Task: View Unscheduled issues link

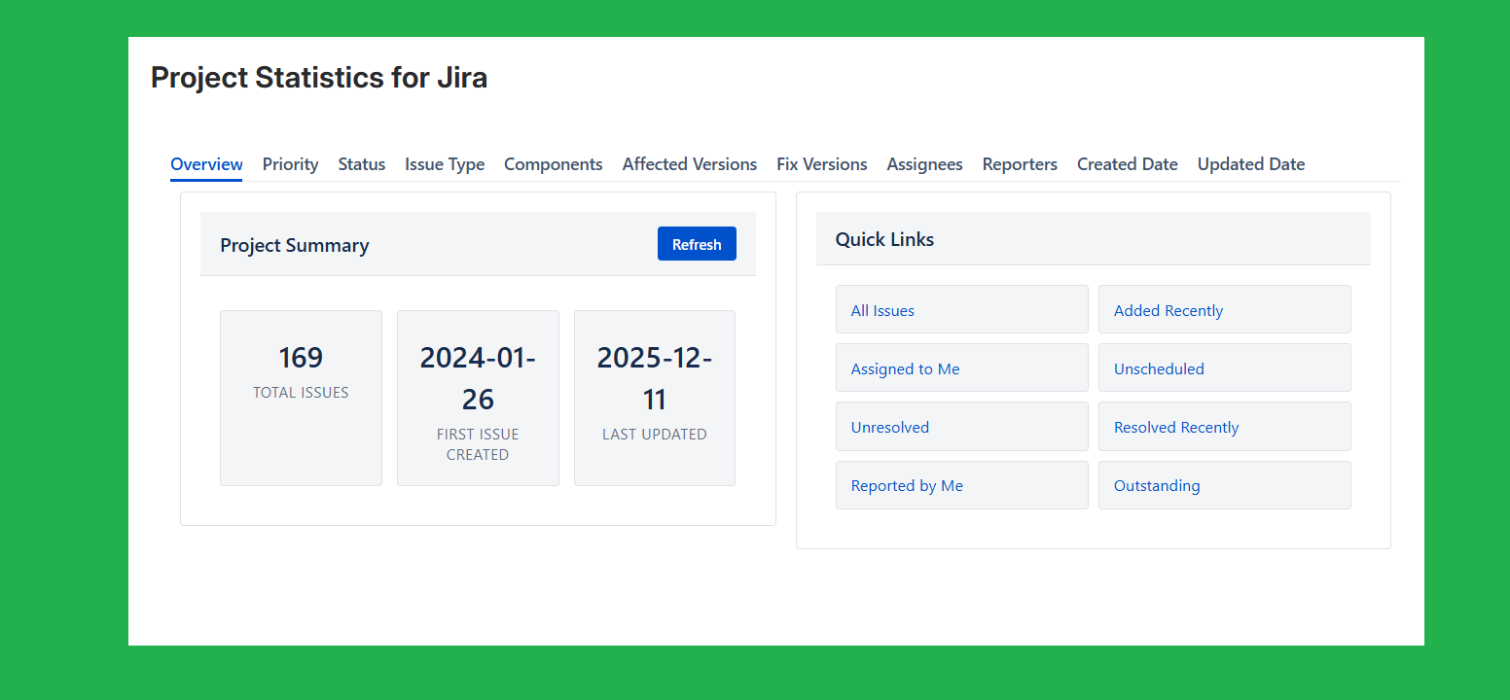Action: [x=1225, y=368]
